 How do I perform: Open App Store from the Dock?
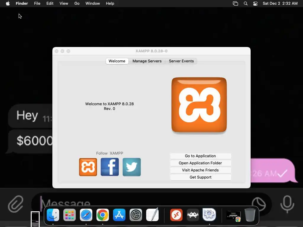[119, 215]
